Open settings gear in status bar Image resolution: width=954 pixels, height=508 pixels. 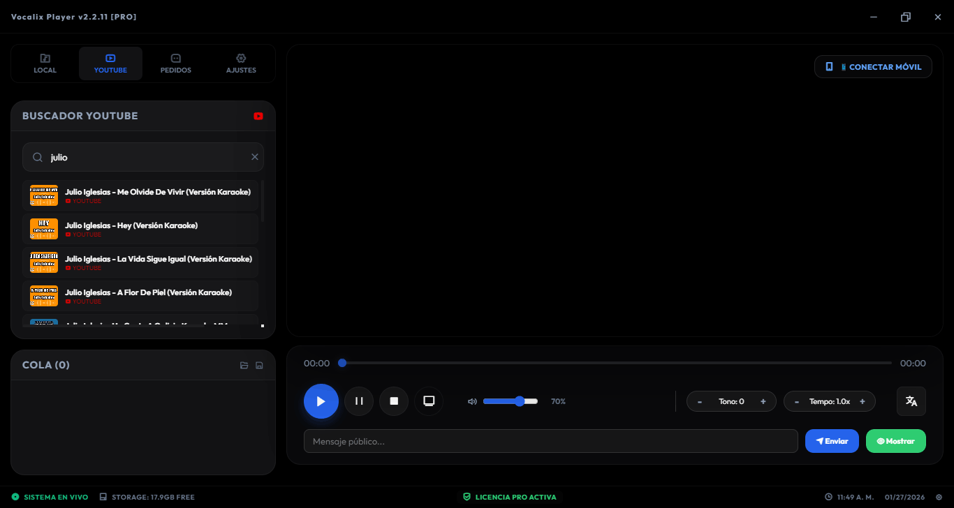939,497
